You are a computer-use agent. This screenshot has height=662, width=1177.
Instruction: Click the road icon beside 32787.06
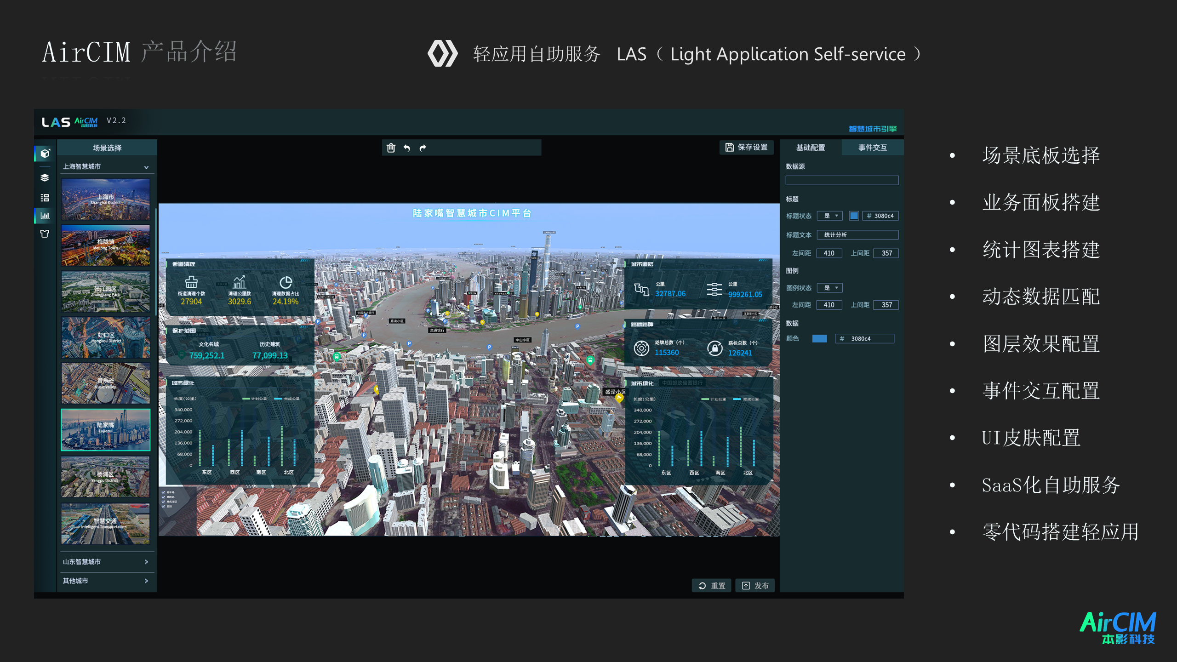641,289
